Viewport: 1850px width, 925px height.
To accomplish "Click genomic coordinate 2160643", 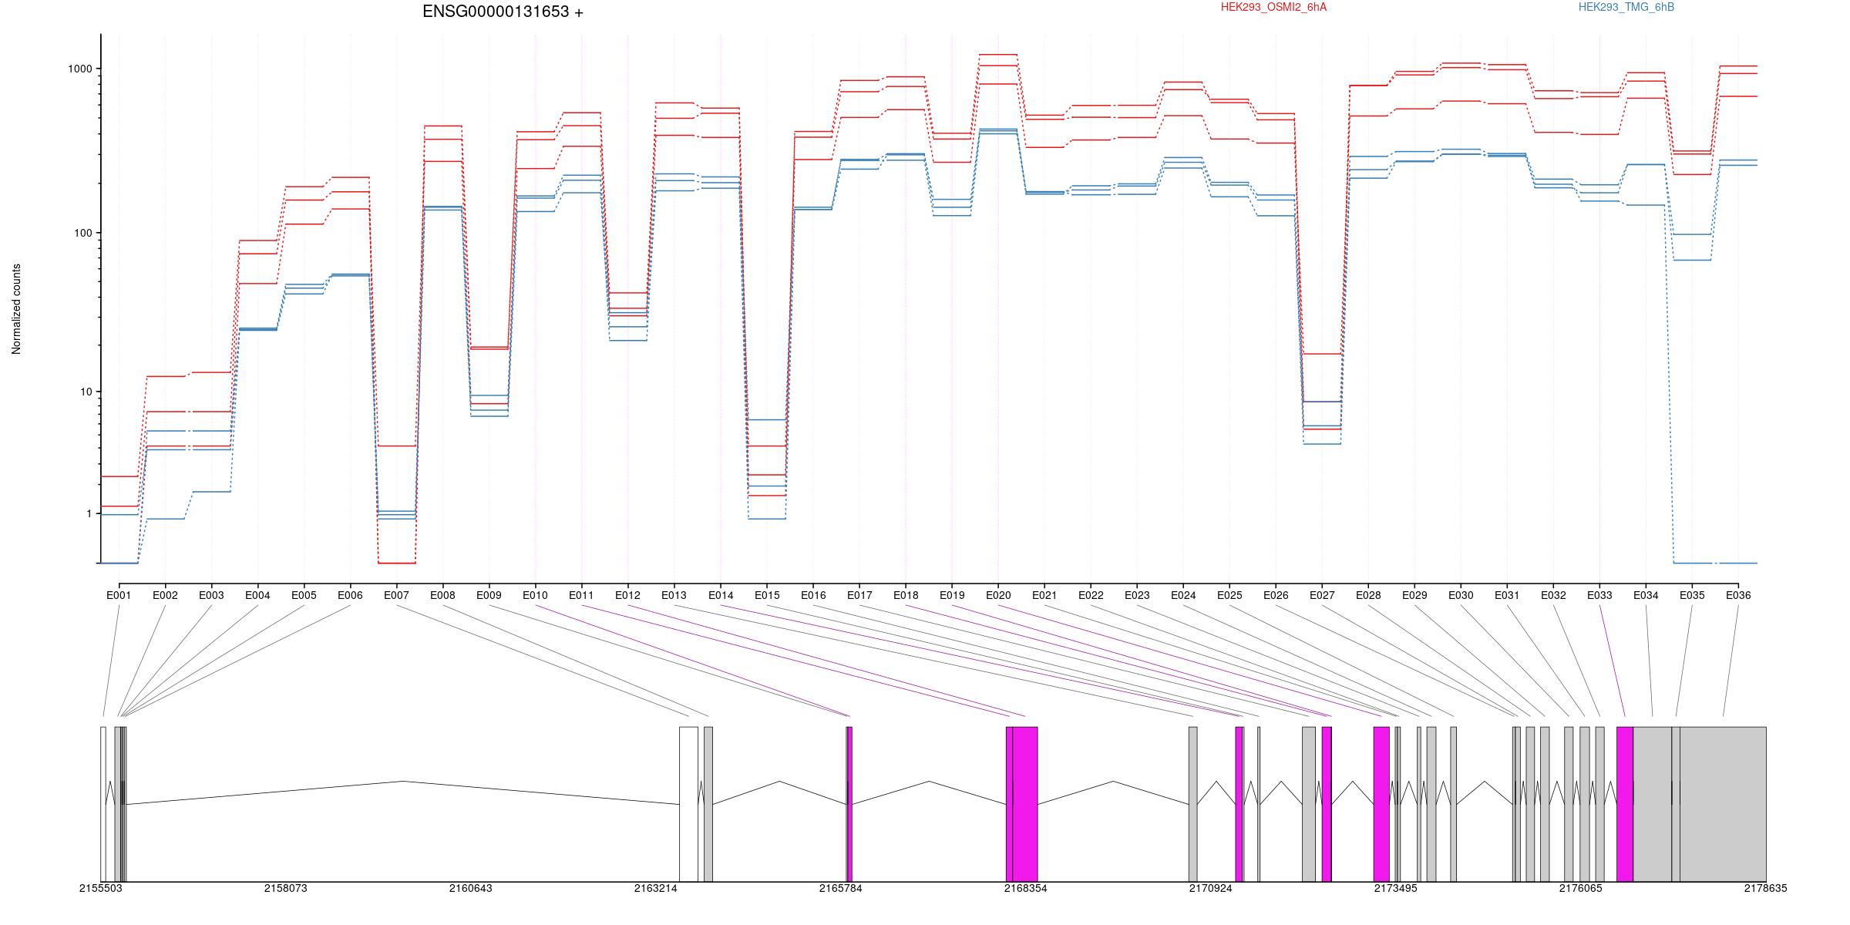I will click(470, 888).
